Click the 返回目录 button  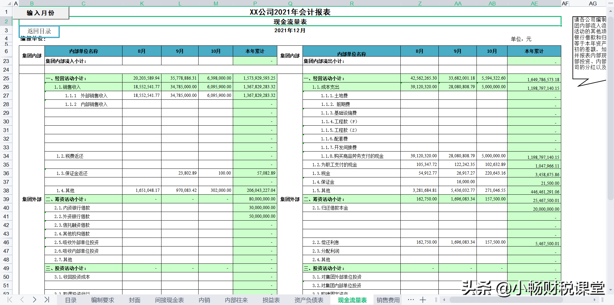[x=39, y=32]
